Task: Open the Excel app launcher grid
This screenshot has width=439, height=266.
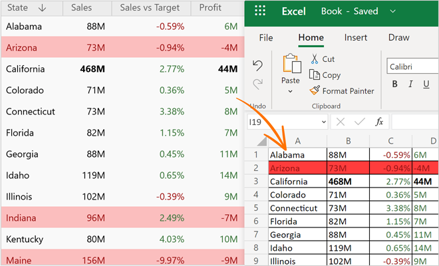Action: (x=260, y=11)
